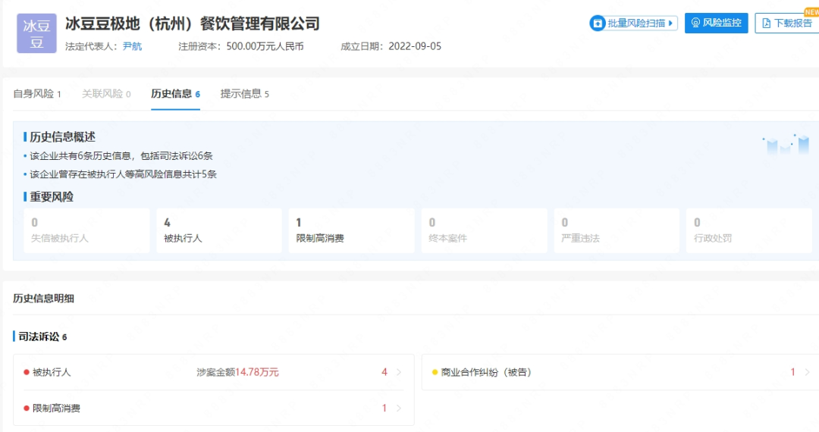The image size is (819, 432).
Task: Expand the 商业合作纠纷 row chevron
Action: [x=808, y=373]
